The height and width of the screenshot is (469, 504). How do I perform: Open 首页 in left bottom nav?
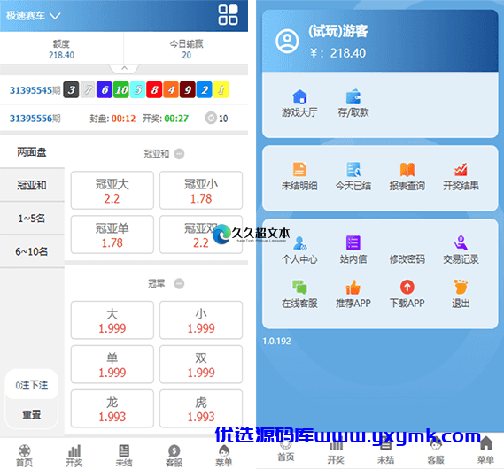pyautogui.click(x=25, y=456)
